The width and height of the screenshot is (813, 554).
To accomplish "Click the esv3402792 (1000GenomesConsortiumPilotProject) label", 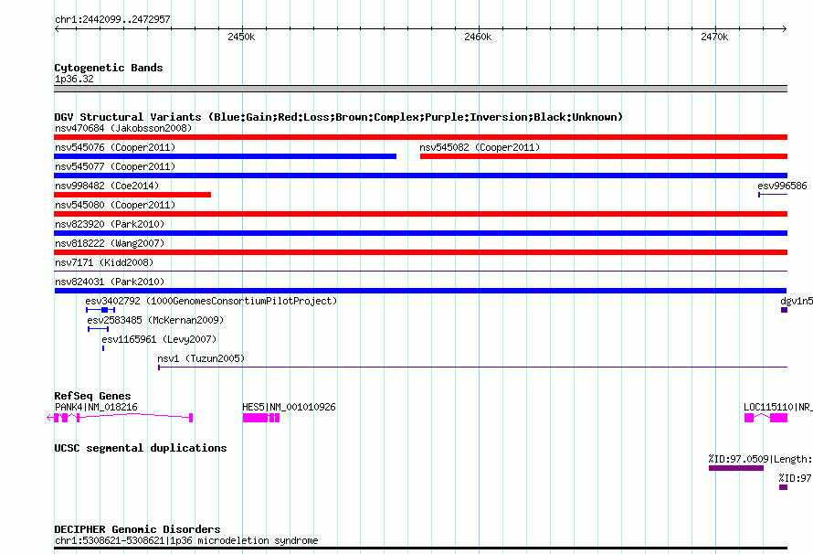I will pos(211,301).
